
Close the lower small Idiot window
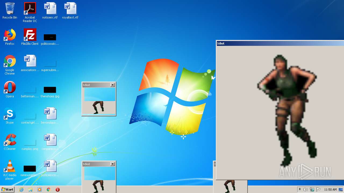113,164
